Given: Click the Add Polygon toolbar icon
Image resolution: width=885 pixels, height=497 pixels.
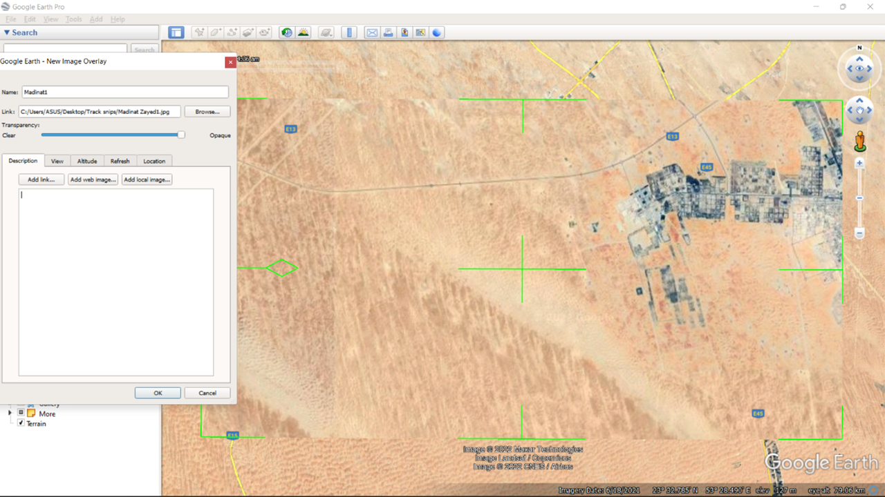Looking at the screenshot, I should pyautogui.click(x=216, y=32).
